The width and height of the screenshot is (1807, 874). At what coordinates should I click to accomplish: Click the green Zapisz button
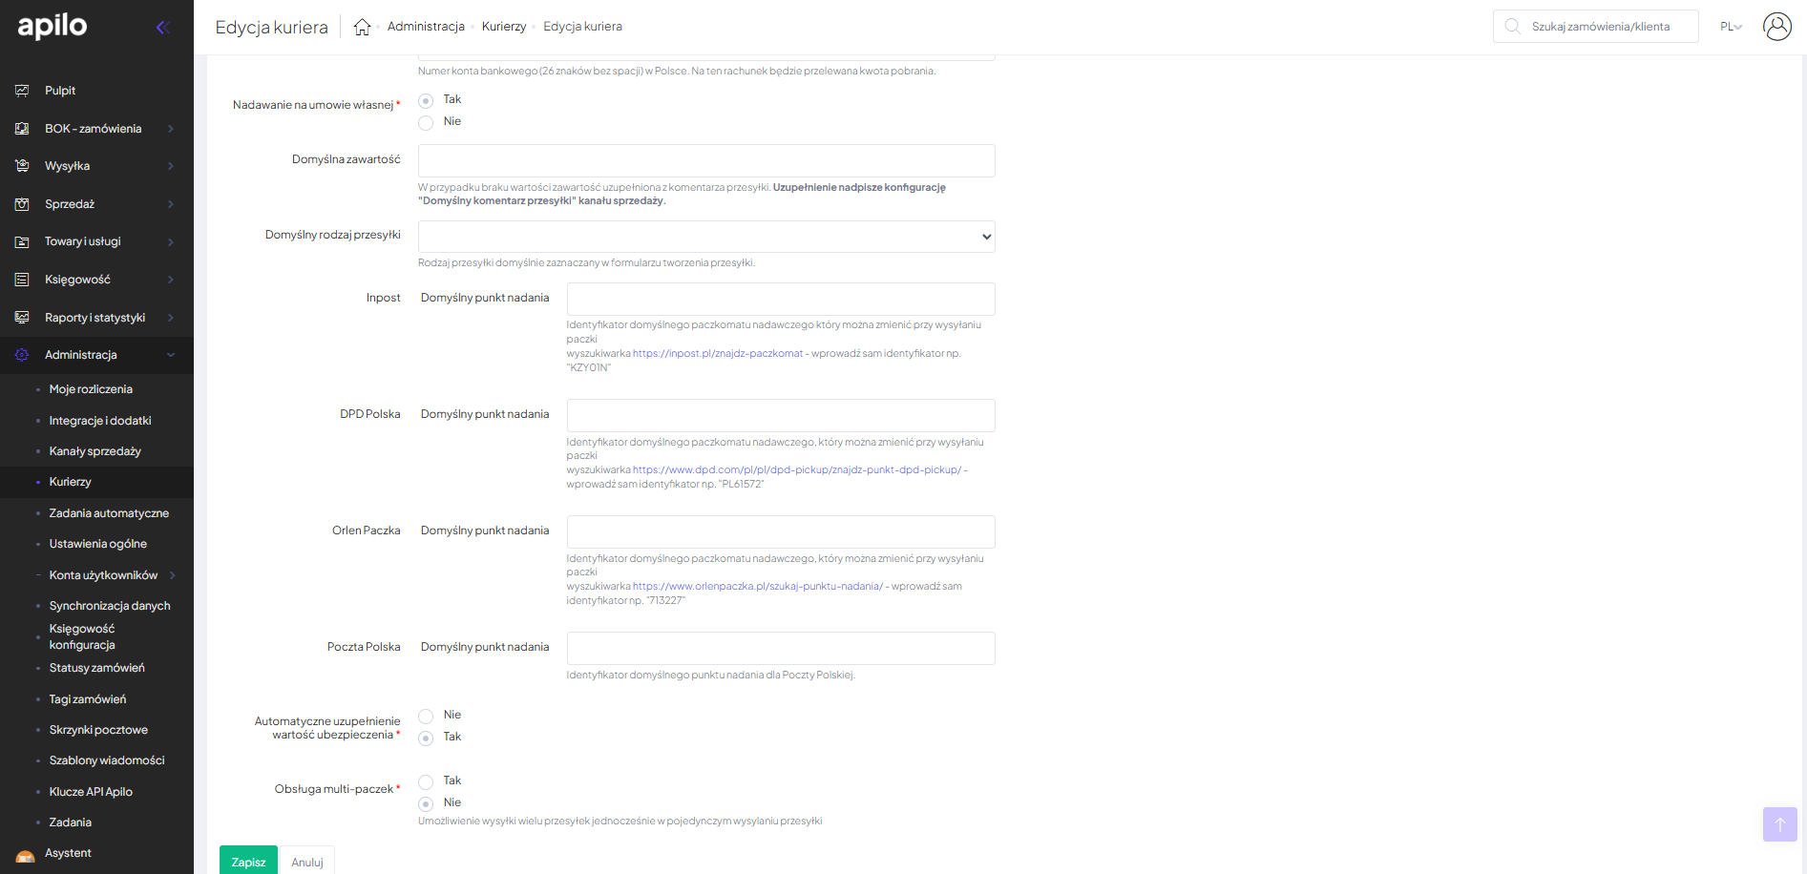tap(248, 861)
